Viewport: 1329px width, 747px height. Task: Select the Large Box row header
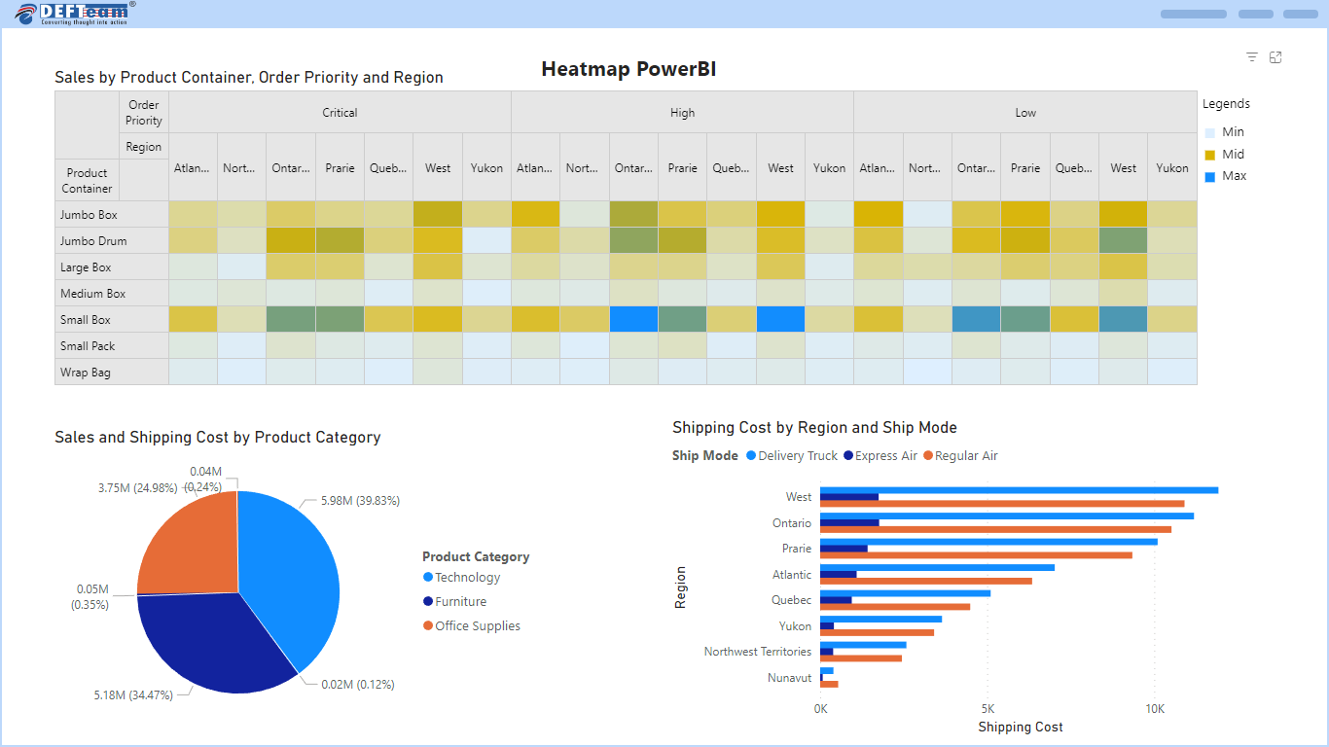(x=112, y=267)
